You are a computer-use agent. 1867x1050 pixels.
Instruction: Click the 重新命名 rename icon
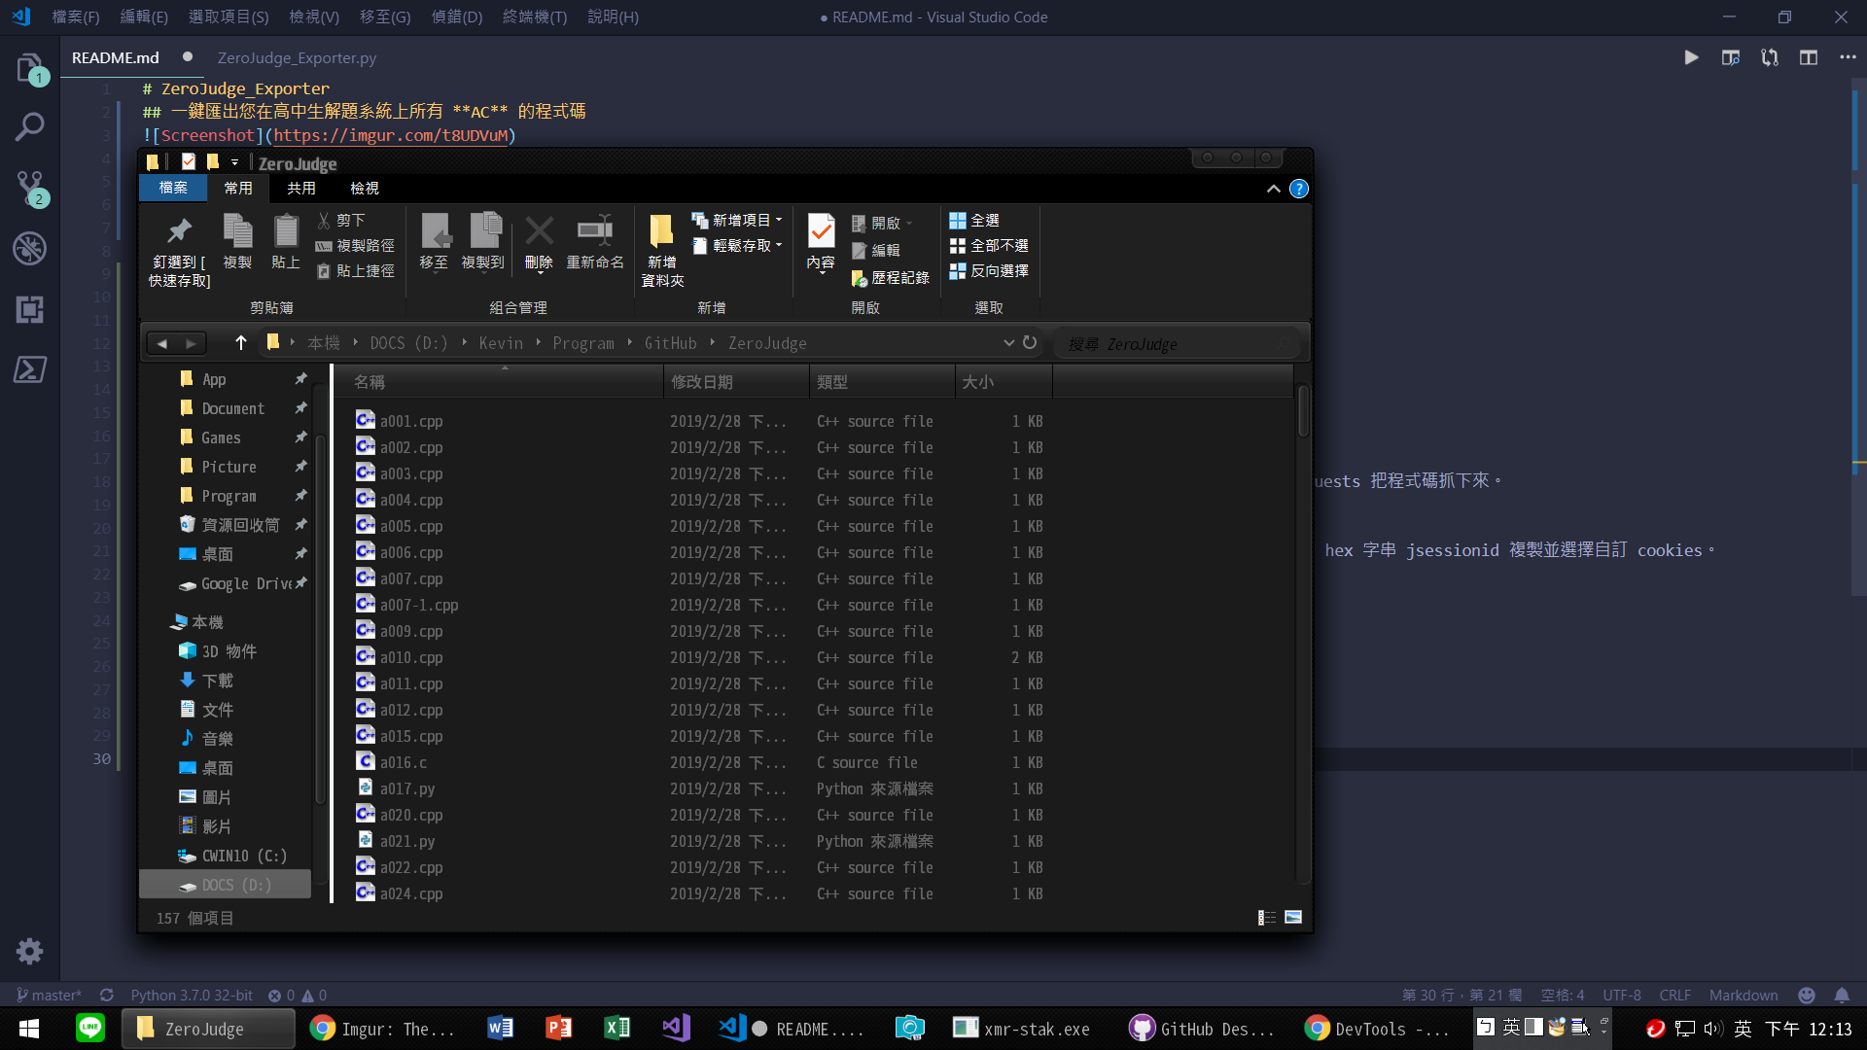[595, 231]
